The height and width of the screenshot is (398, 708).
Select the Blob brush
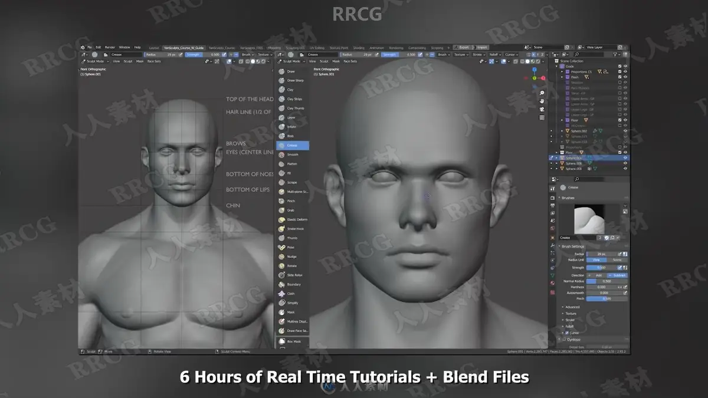point(292,136)
